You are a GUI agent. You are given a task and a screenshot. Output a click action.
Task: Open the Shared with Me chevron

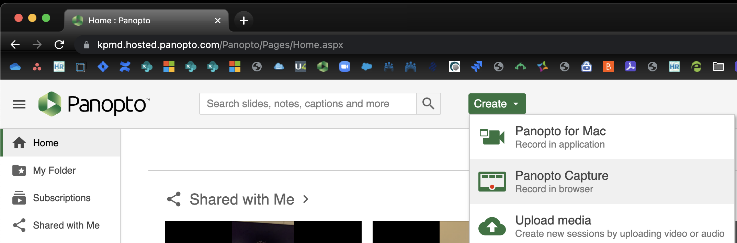[x=306, y=199]
